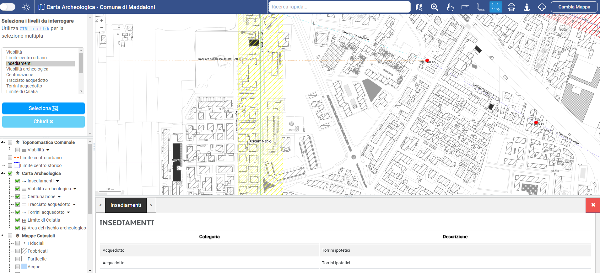Activate the zoom-in magnifier tool

pyautogui.click(x=434, y=7)
